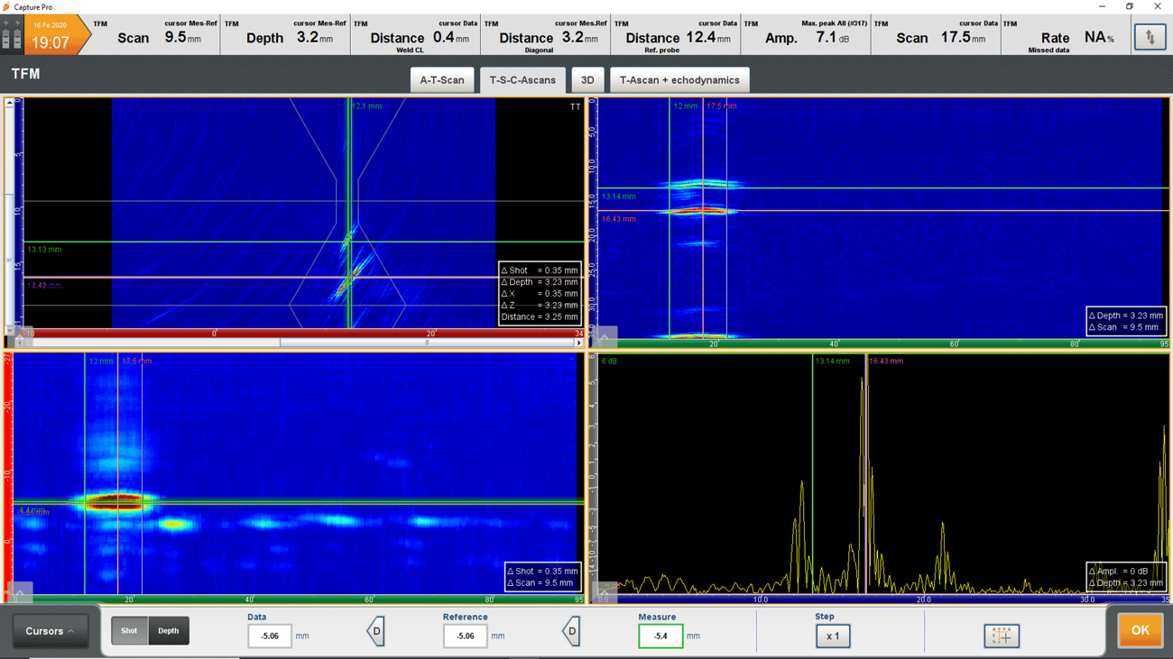Image resolution: width=1173 pixels, height=659 pixels.
Task: Click the Data cursor D marker icon
Action: click(376, 632)
